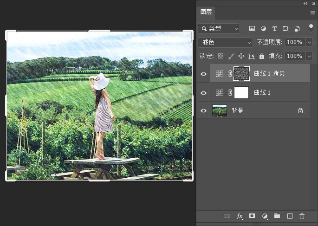Add a layer mask

pos(252,216)
